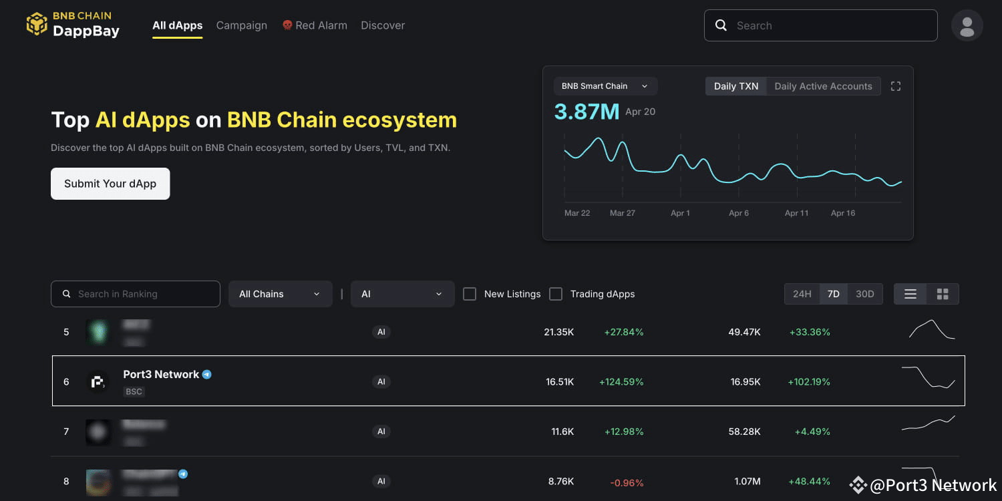The height and width of the screenshot is (501, 1002).
Task: Click the Submit Your dApp button
Action: click(110, 183)
